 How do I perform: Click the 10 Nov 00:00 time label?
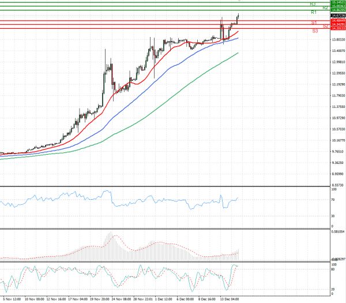(34, 299)
